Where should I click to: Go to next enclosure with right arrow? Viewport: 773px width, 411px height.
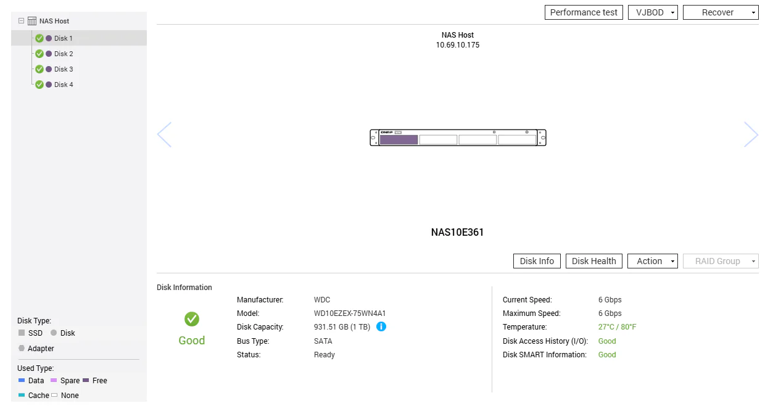[751, 135]
